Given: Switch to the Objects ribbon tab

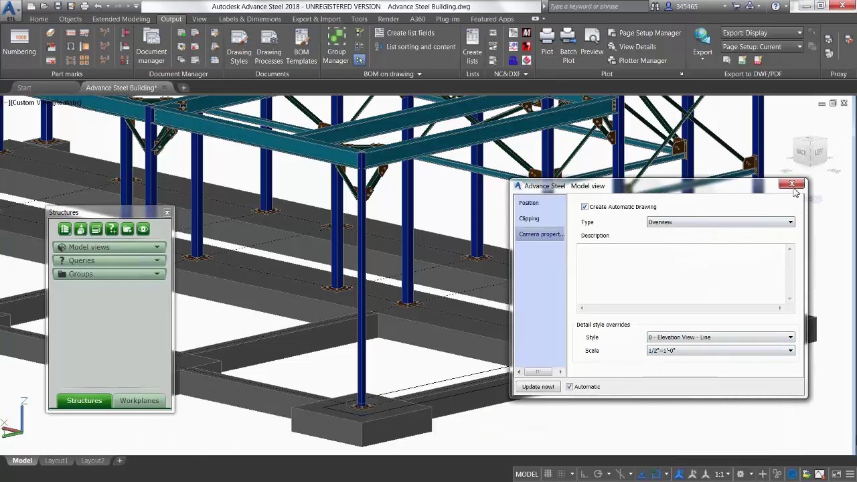Looking at the screenshot, I should pyautogui.click(x=70, y=19).
